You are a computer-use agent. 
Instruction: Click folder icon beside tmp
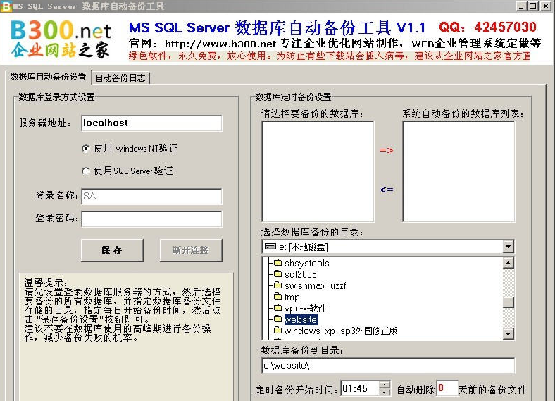pos(278,297)
